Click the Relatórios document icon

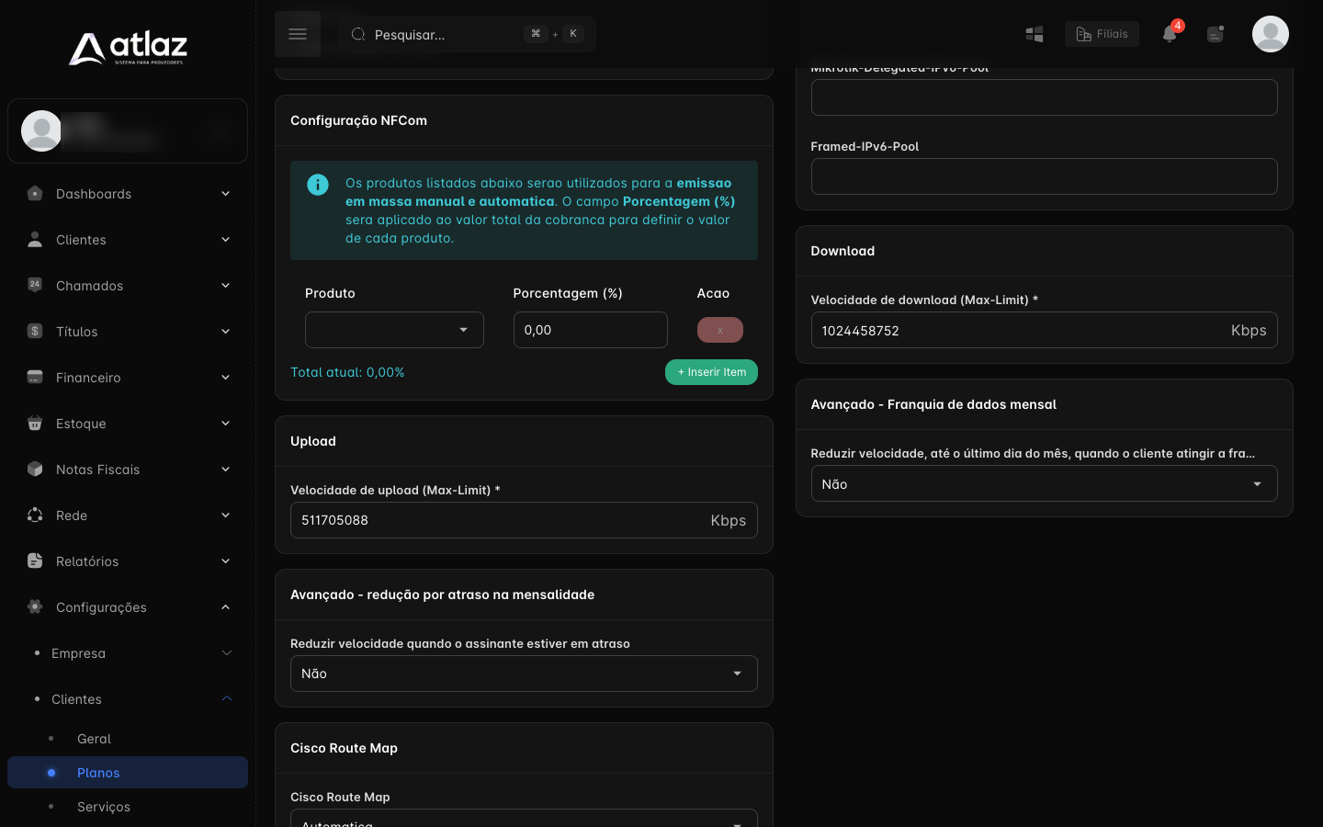tap(35, 561)
